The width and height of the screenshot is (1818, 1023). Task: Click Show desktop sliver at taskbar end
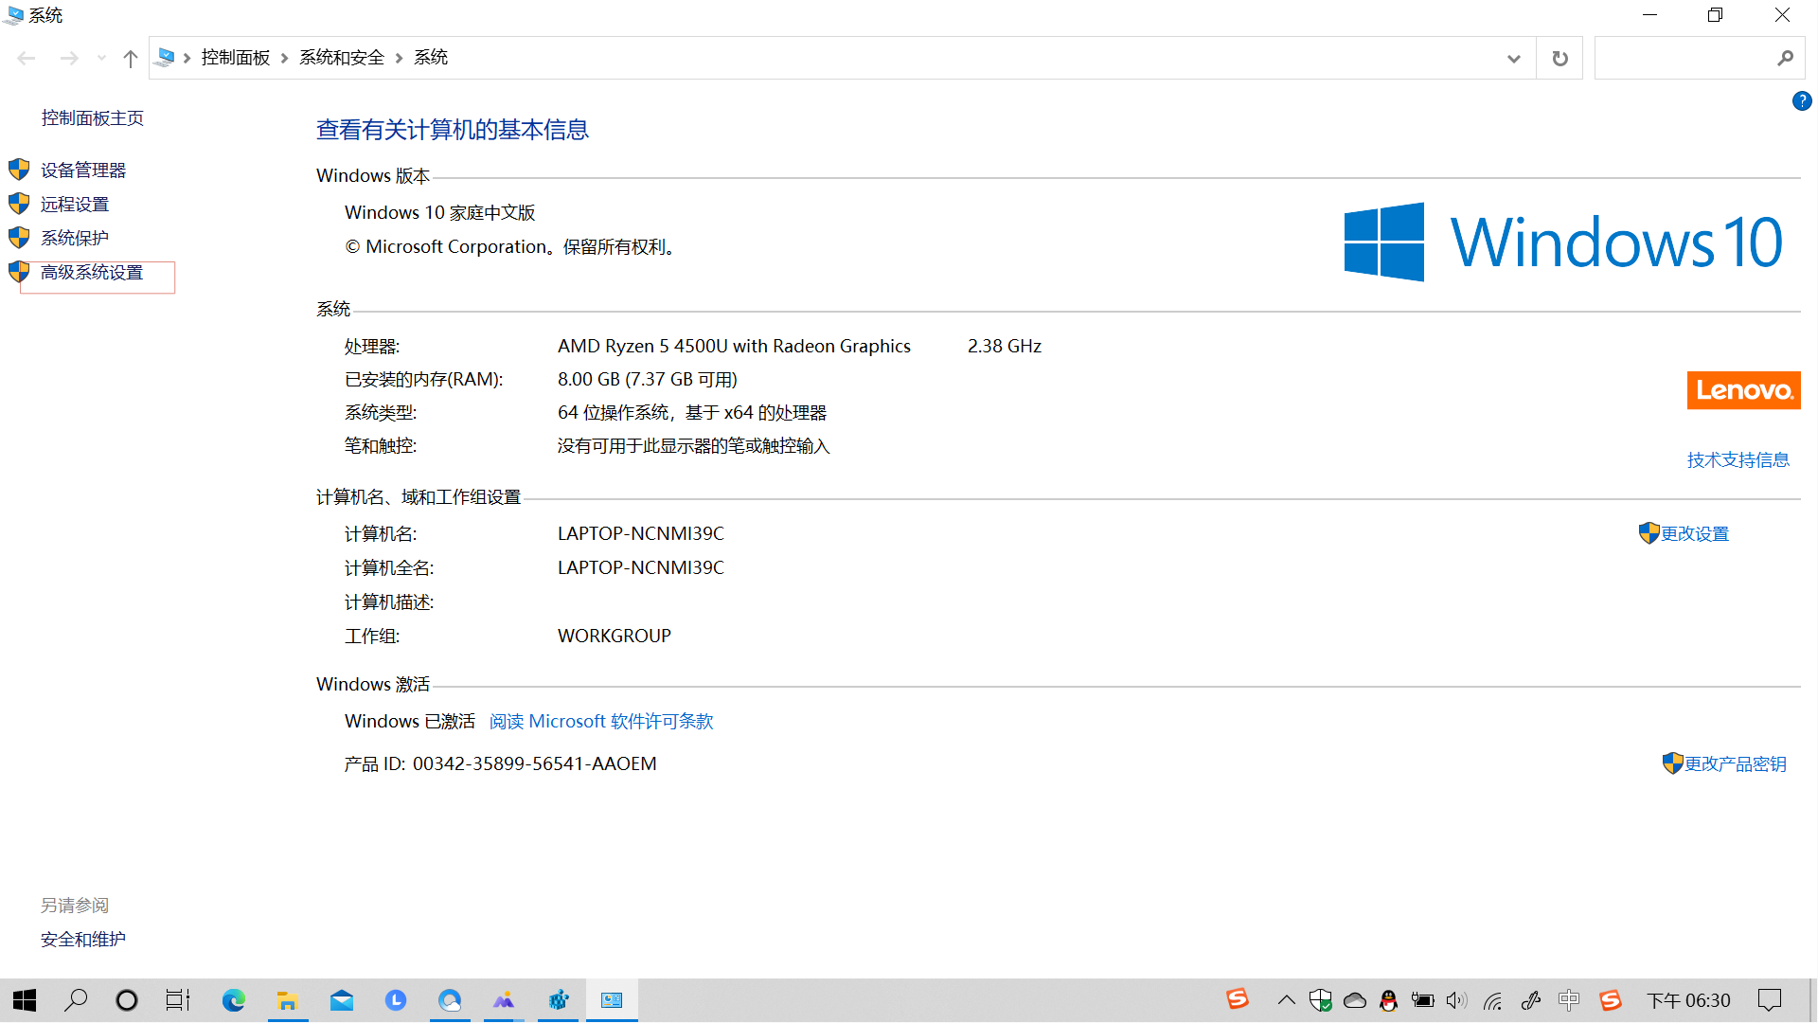(1813, 1000)
